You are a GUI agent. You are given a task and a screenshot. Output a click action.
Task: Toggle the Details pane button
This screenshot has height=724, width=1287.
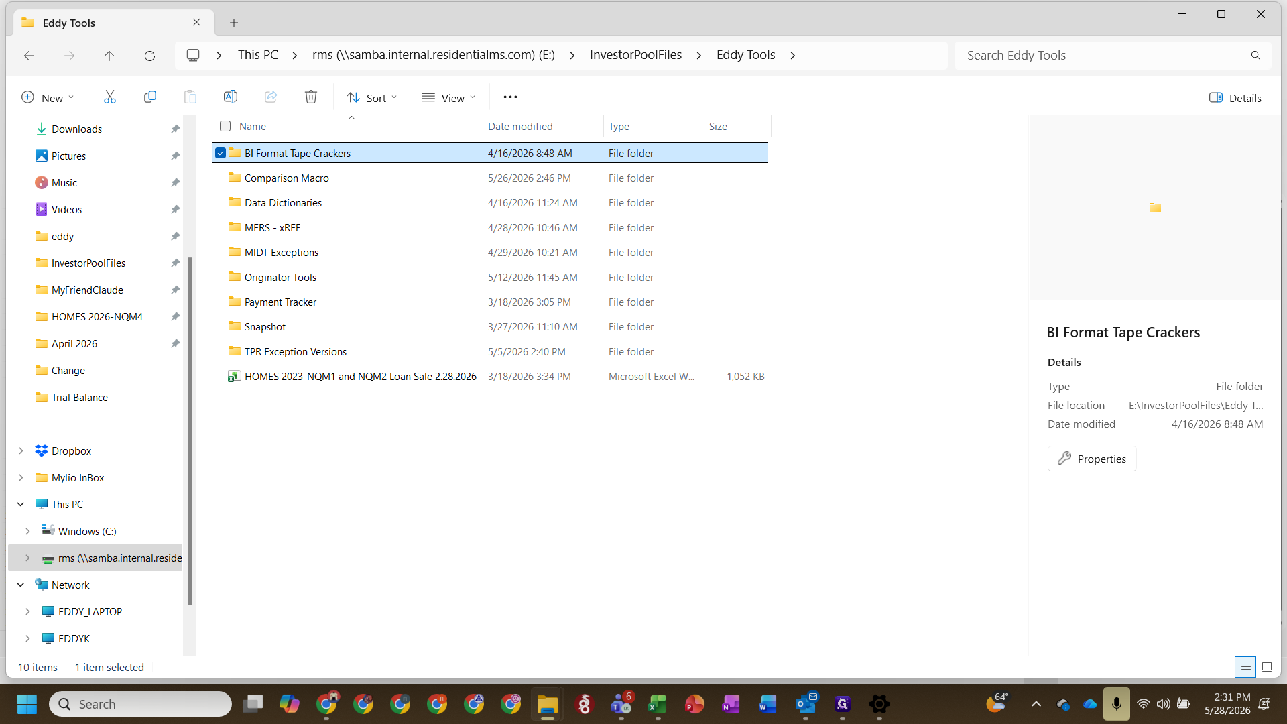(x=1235, y=98)
